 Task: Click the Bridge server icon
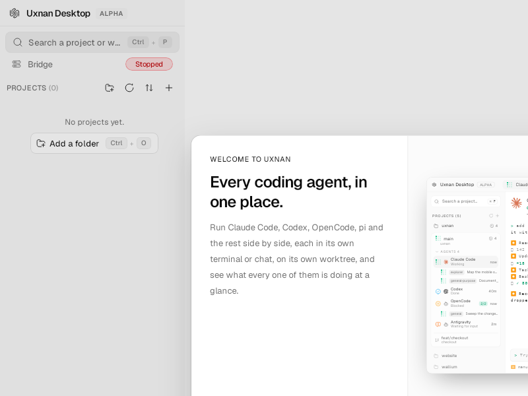[16, 64]
